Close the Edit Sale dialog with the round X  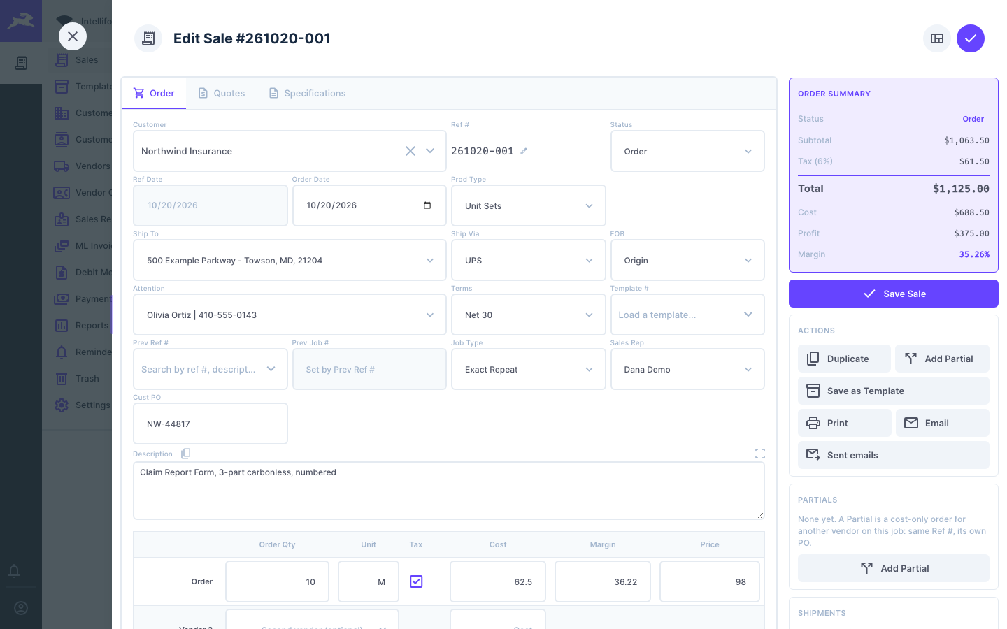[x=73, y=36]
